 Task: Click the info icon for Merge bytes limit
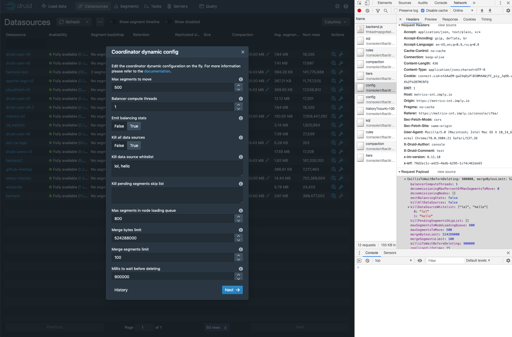[x=241, y=230]
